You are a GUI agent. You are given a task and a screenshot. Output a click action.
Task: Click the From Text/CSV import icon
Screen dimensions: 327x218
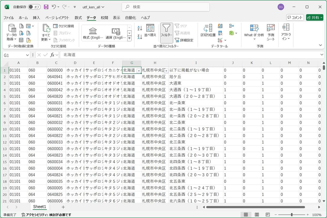pos(22,26)
